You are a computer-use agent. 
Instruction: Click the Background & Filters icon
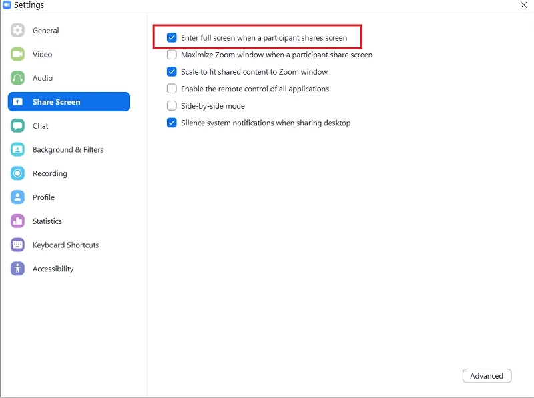18,150
